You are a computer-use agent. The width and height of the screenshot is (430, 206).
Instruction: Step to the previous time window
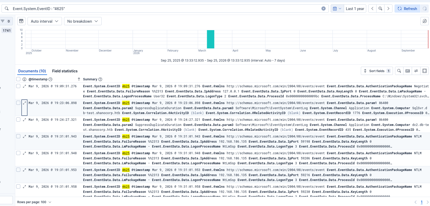(x=372, y=8)
